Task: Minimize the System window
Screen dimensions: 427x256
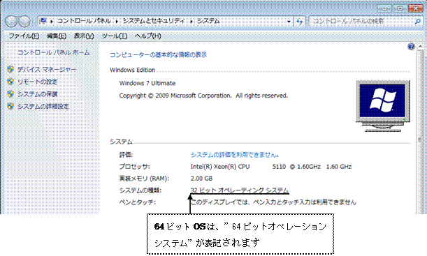Action: (384, 8)
